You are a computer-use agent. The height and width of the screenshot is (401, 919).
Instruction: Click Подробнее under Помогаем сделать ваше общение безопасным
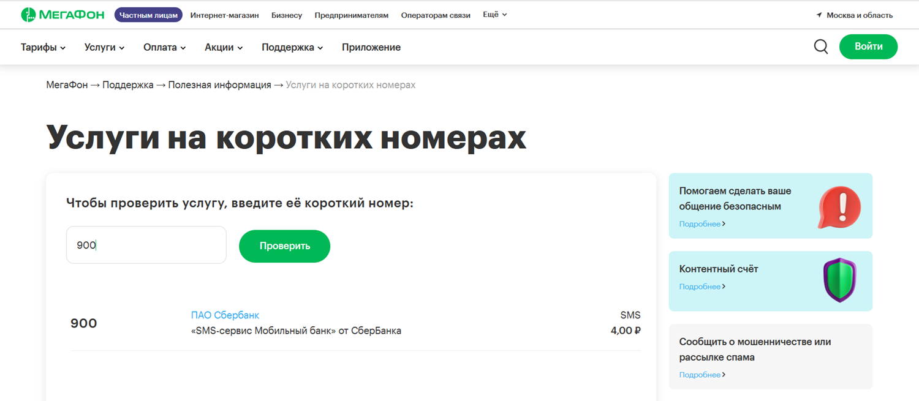pos(702,224)
